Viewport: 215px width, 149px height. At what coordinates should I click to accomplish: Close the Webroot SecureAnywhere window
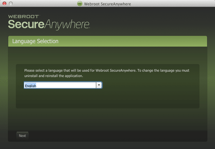coord(4,3)
